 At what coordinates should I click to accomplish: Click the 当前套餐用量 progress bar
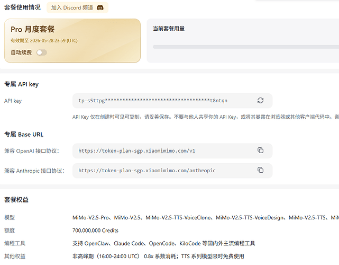[x=246, y=47]
